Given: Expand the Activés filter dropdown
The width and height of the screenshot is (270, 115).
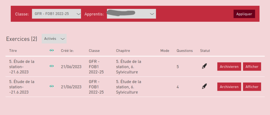Looking at the screenshot, I should pyautogui.click(x=54, y=39).
